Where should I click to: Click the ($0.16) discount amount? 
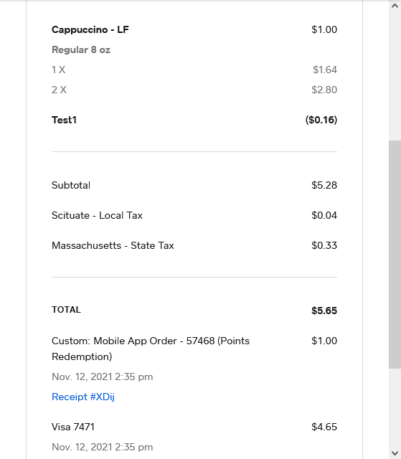click(321, 120)
